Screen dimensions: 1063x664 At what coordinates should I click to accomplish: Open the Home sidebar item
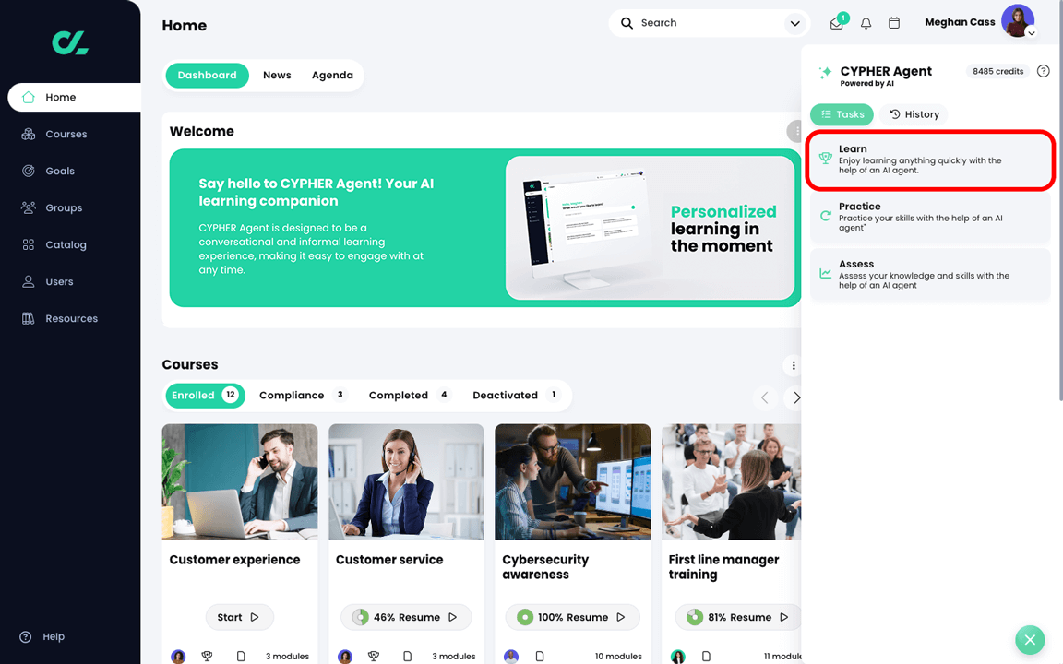click(x=74, y=97)
